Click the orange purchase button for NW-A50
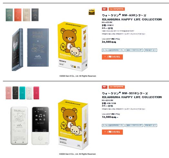 112,57
